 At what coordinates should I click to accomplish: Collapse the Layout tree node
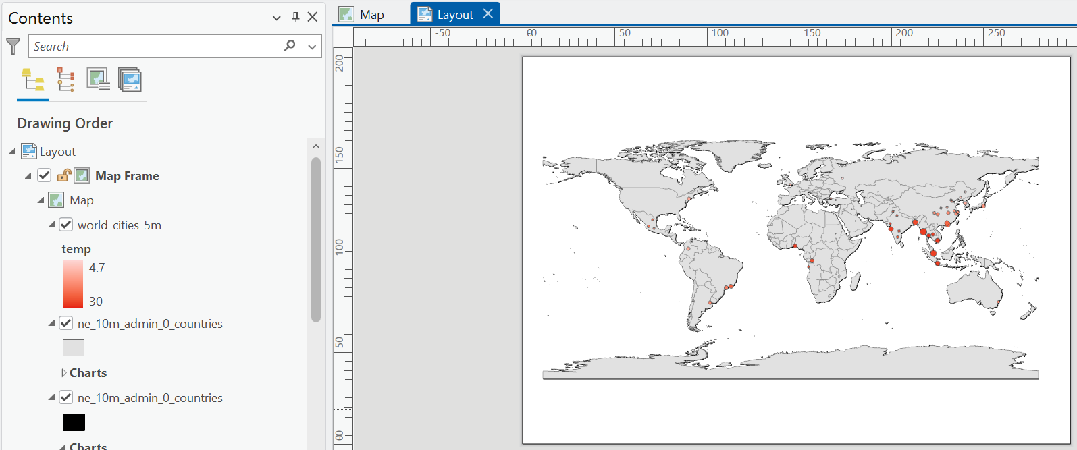[12, 152]
